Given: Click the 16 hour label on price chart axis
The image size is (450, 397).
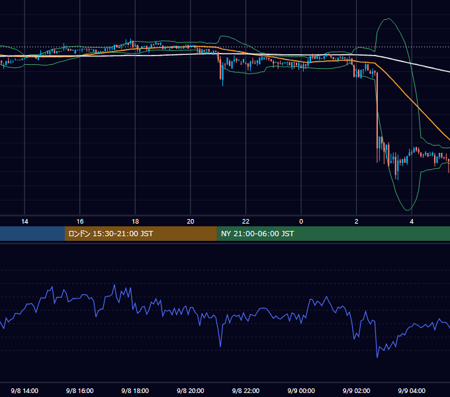Looking at the screenshot, I should 80,222.
